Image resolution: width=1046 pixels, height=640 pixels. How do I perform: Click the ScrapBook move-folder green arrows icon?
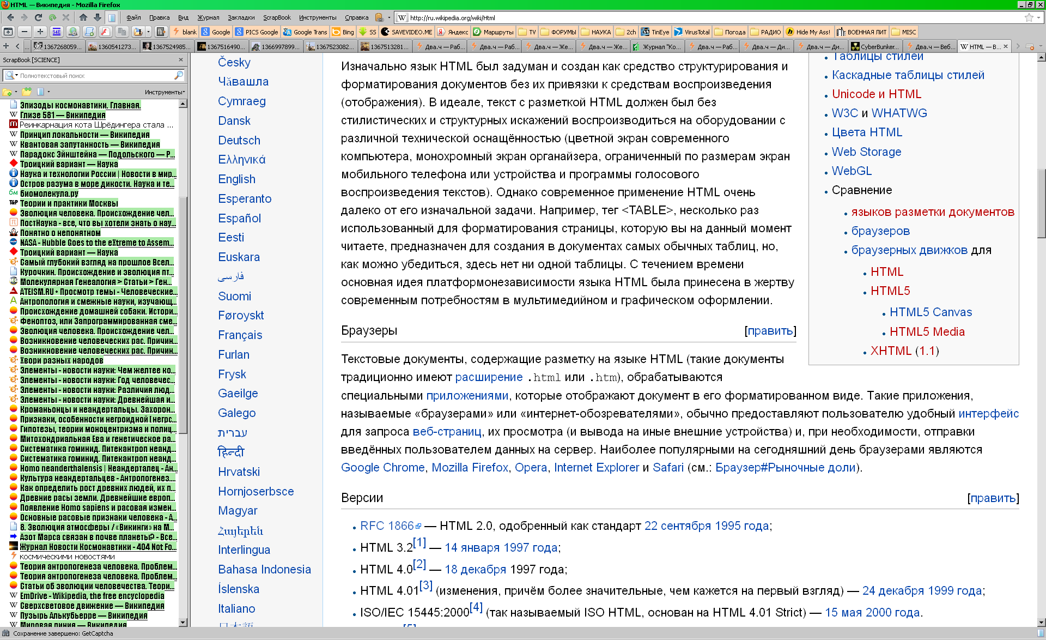[x=26, y=92]
